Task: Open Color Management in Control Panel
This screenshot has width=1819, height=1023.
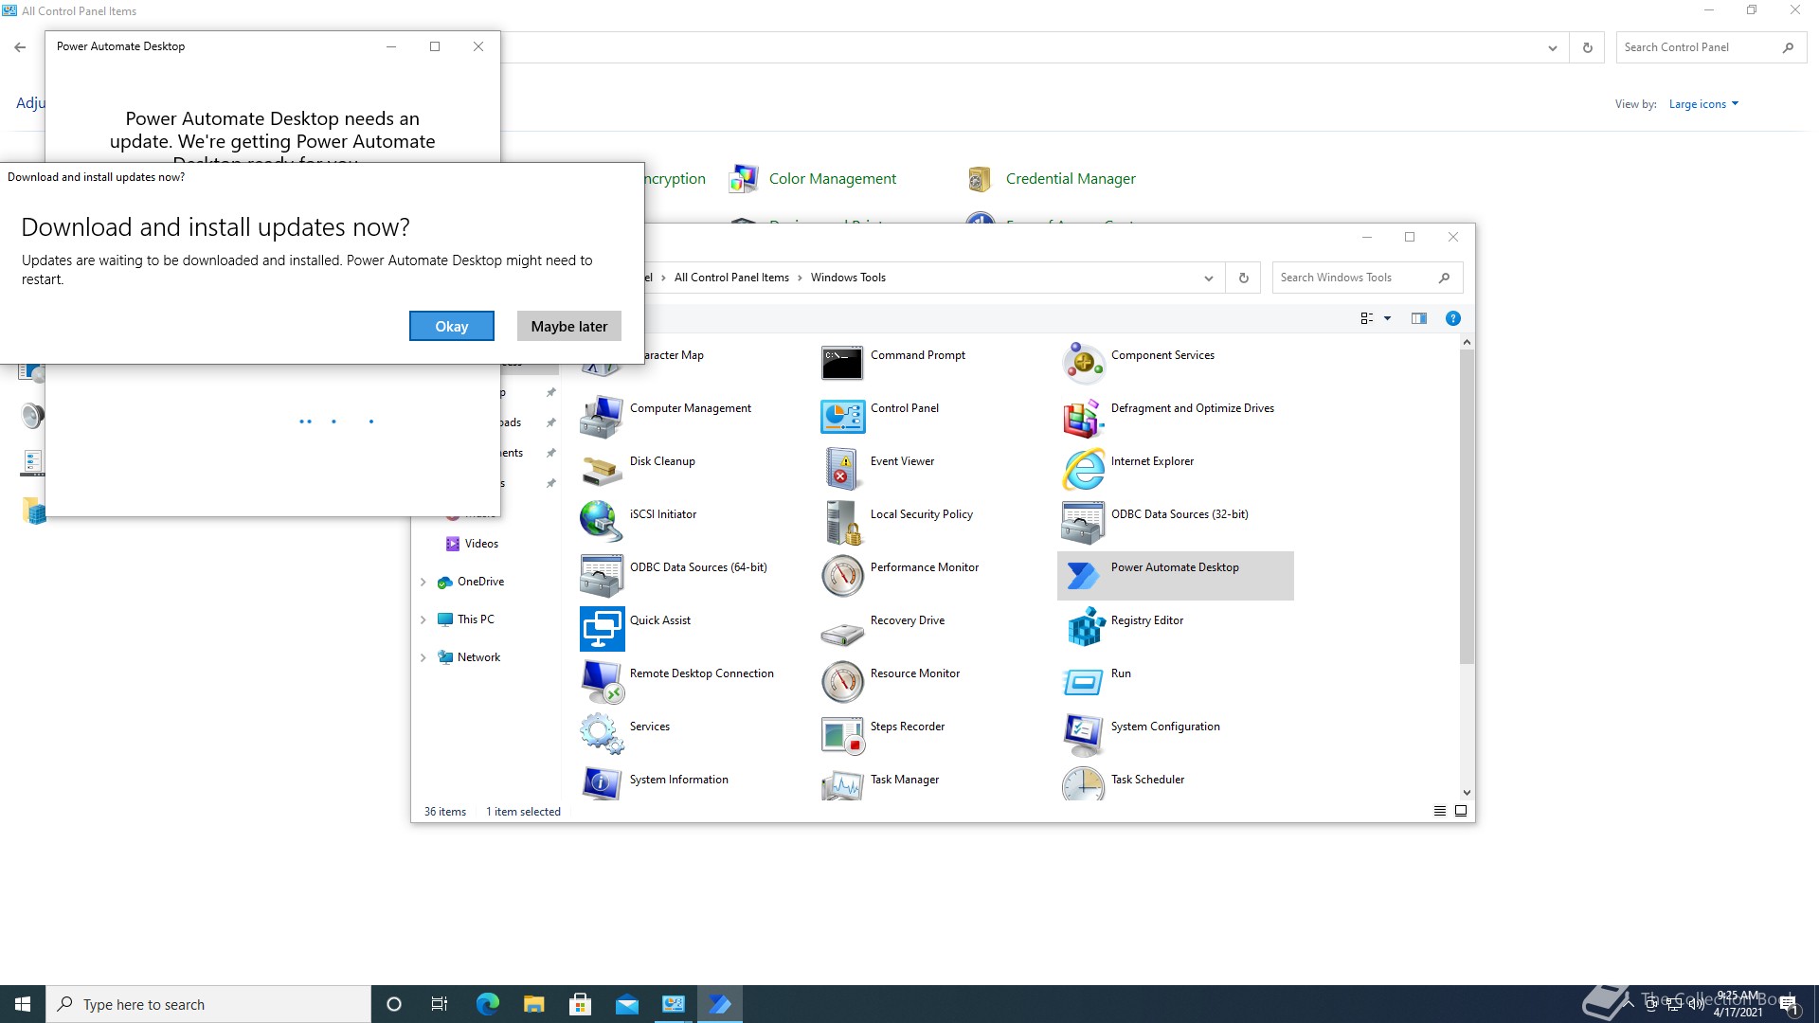Action: pos(832,178)
